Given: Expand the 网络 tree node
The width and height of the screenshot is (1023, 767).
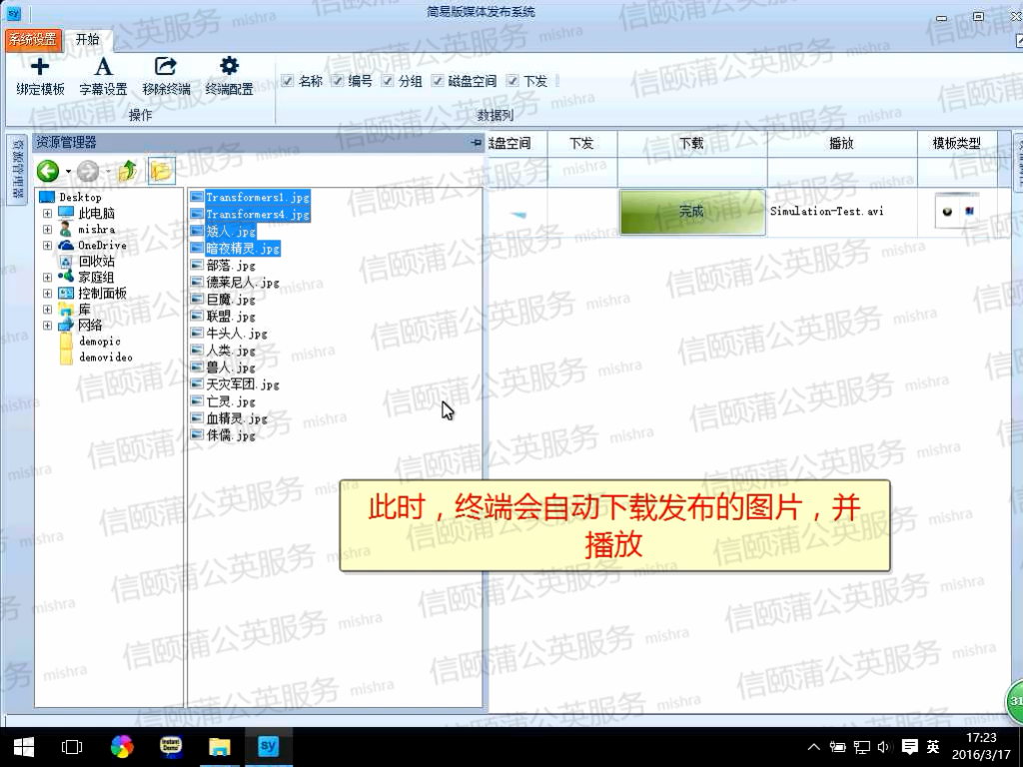Looking at the screenshot, I should pos(47,325).
